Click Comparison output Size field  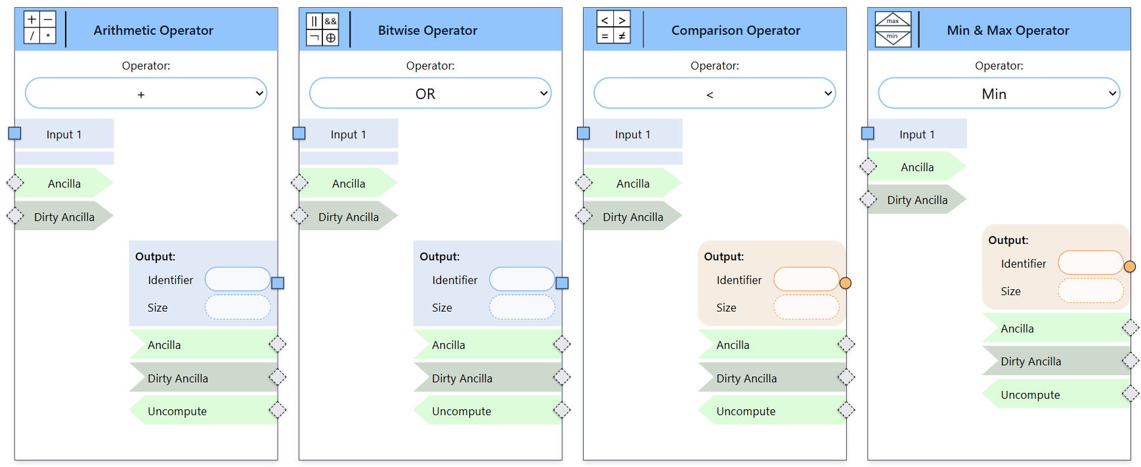[x=806, y=307]
